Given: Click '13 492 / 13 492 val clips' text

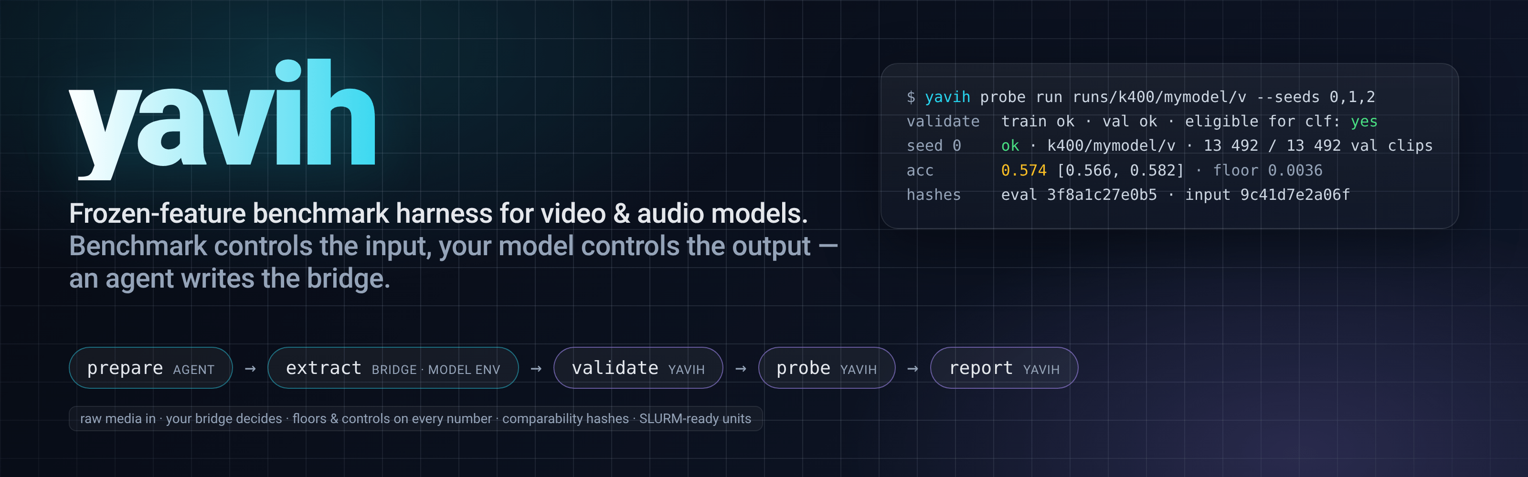Looking at the screenshot, I should pos(1317,146).
